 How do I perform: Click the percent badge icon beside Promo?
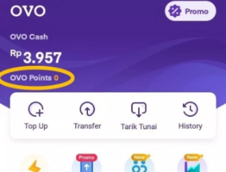pyautogui.click(x=175, y=11)
